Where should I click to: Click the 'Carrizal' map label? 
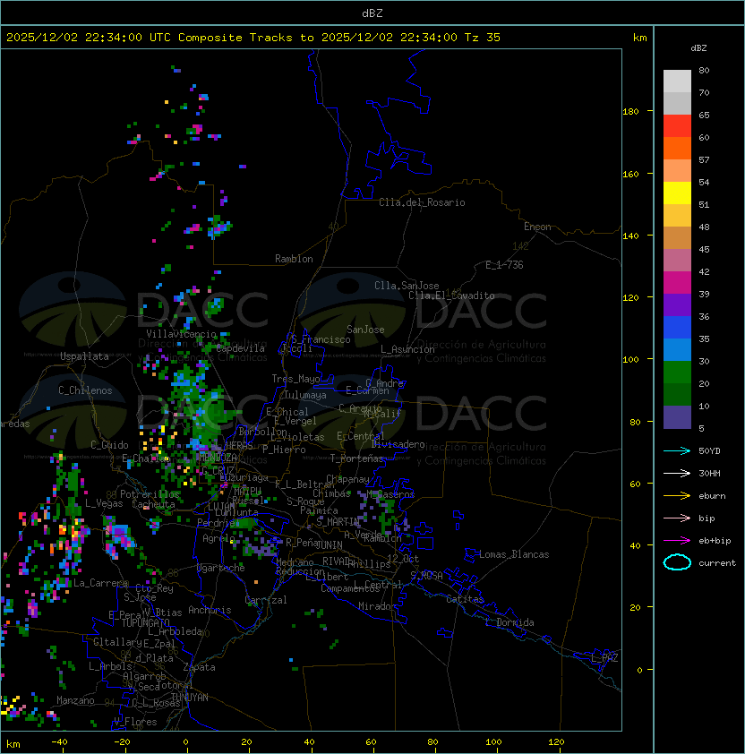point(266,600)
